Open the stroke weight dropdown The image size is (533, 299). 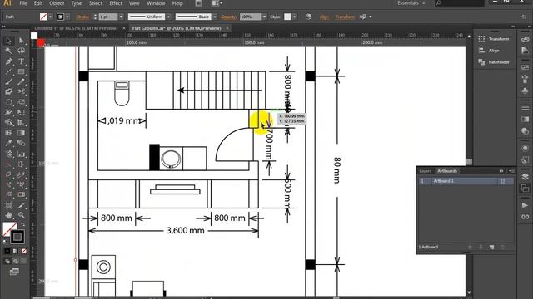click(121, 17)
